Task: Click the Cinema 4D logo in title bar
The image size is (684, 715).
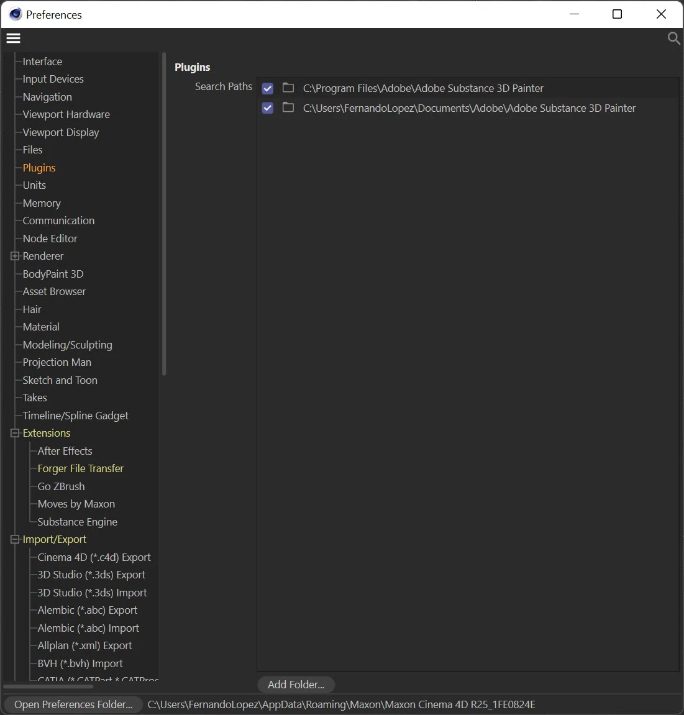Action: 16,14
